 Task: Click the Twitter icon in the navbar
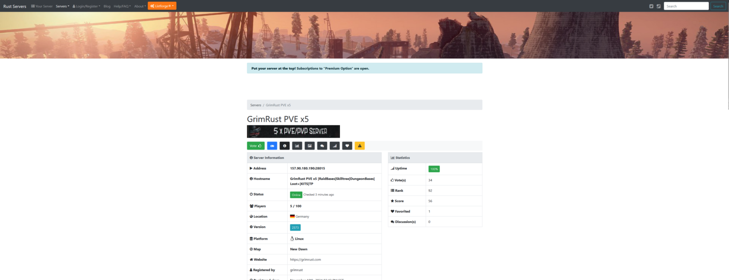pyautogui.click(x=651, y=6)
